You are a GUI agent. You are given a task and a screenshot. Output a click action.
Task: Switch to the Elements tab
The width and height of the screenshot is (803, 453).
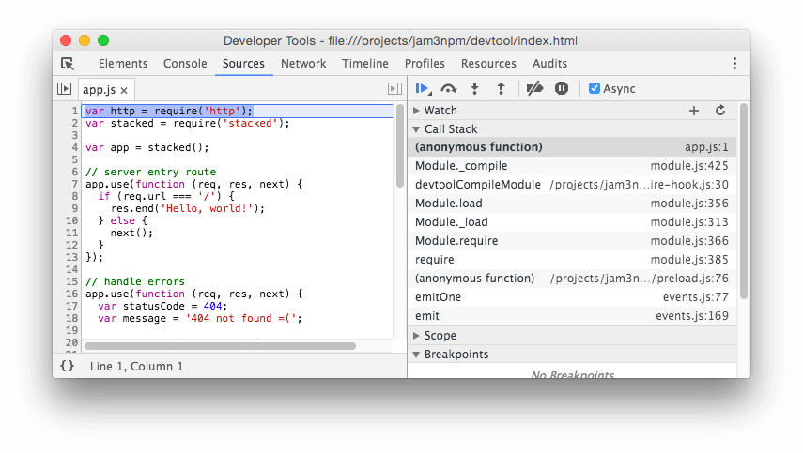click(x=123, y=64)
